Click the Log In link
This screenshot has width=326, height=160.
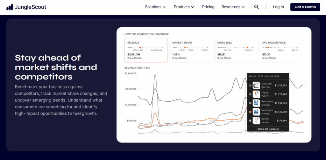point(278,7)
